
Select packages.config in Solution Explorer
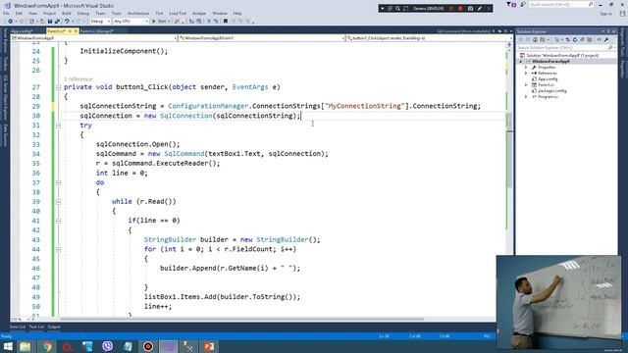click(551, 91)
